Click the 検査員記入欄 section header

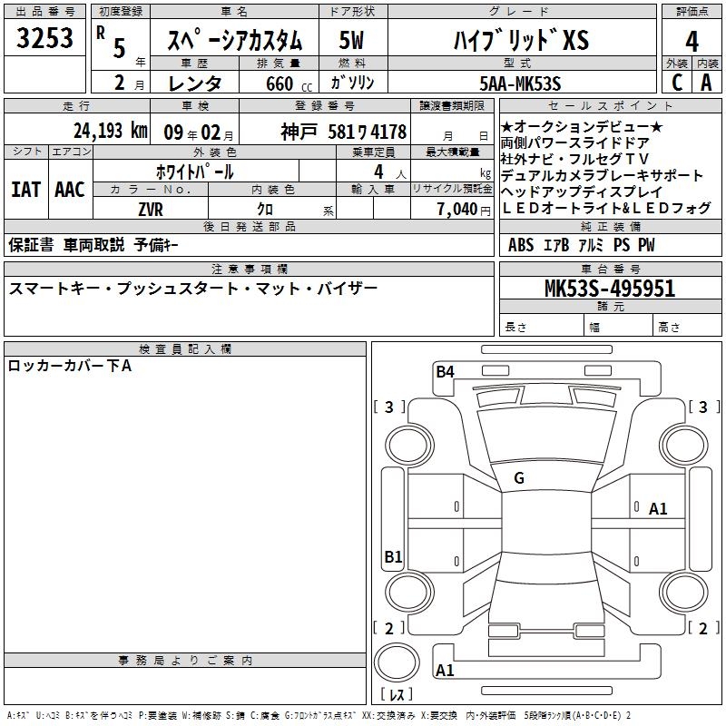point(185,349)
